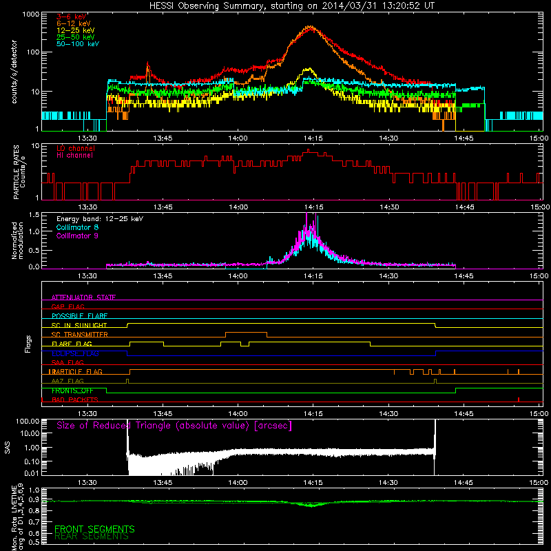This screenshot has width=551, height=551.
Task: Click the 'HESSI Observing Summary' plot title
Action: click(x=292, y=6)
